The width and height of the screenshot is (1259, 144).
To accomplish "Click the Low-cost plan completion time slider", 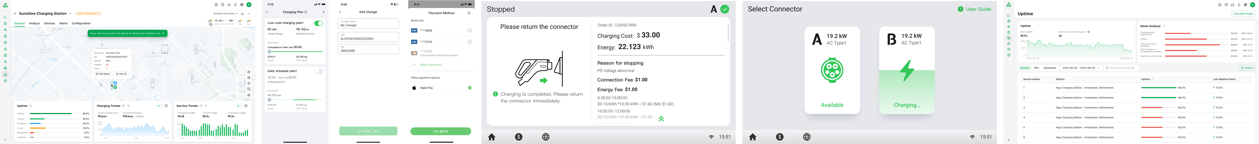I will 270,51.
